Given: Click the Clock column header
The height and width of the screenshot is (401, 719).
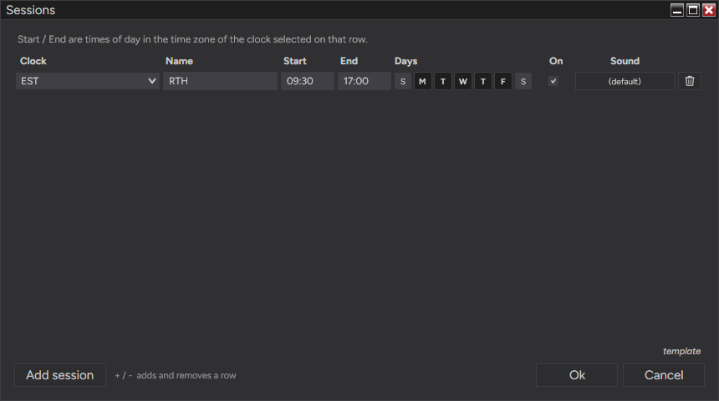Looking at the screenshot, I should coord(33,61).
